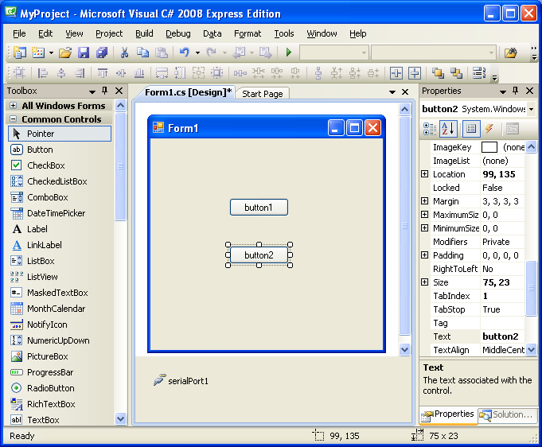Viewport: 542px width, 447px height.
Task: Expand the Padding property node
Action: pos(424,255)
